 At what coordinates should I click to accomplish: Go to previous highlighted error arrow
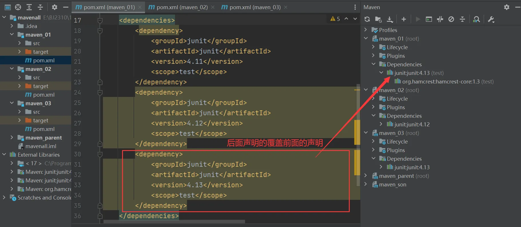click(346, 19)
